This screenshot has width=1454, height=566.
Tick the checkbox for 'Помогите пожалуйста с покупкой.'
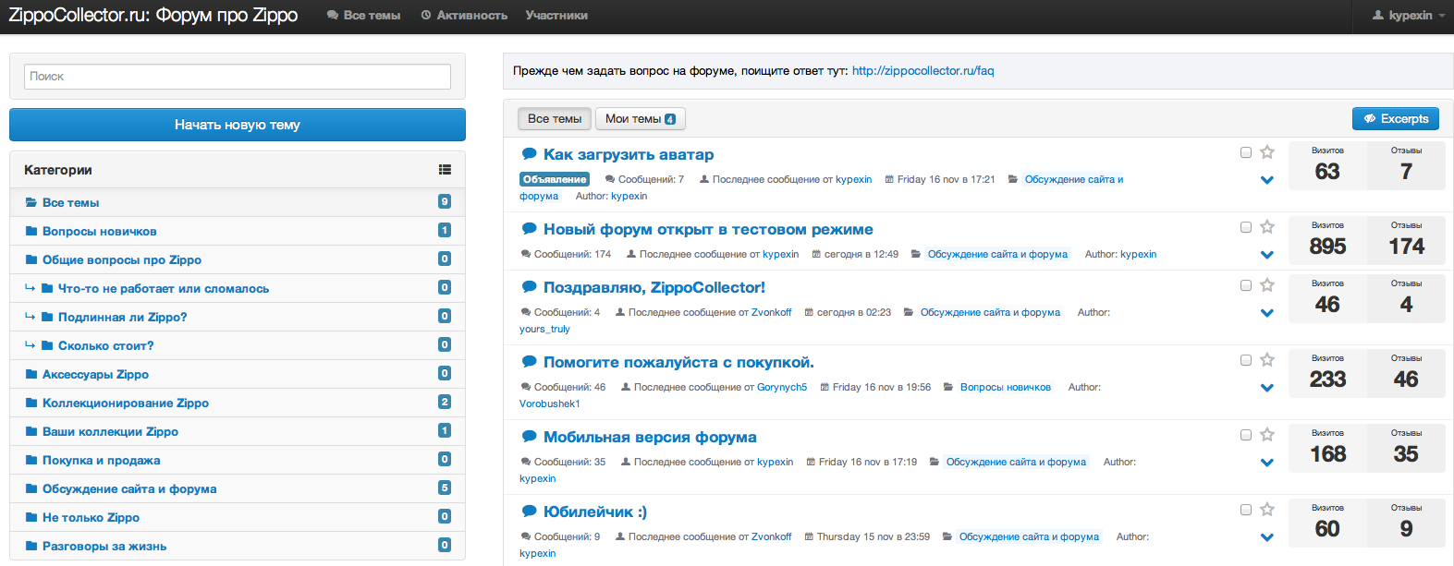(x=1246, y=360)
